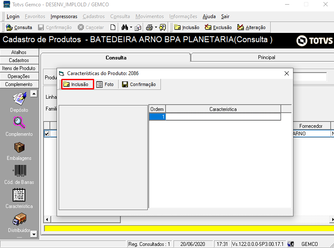
Task: Click Exclusão in the main toolbar
Action: coord(218,27)
